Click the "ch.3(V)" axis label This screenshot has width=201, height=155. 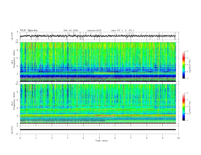click(x=12, y=130)
